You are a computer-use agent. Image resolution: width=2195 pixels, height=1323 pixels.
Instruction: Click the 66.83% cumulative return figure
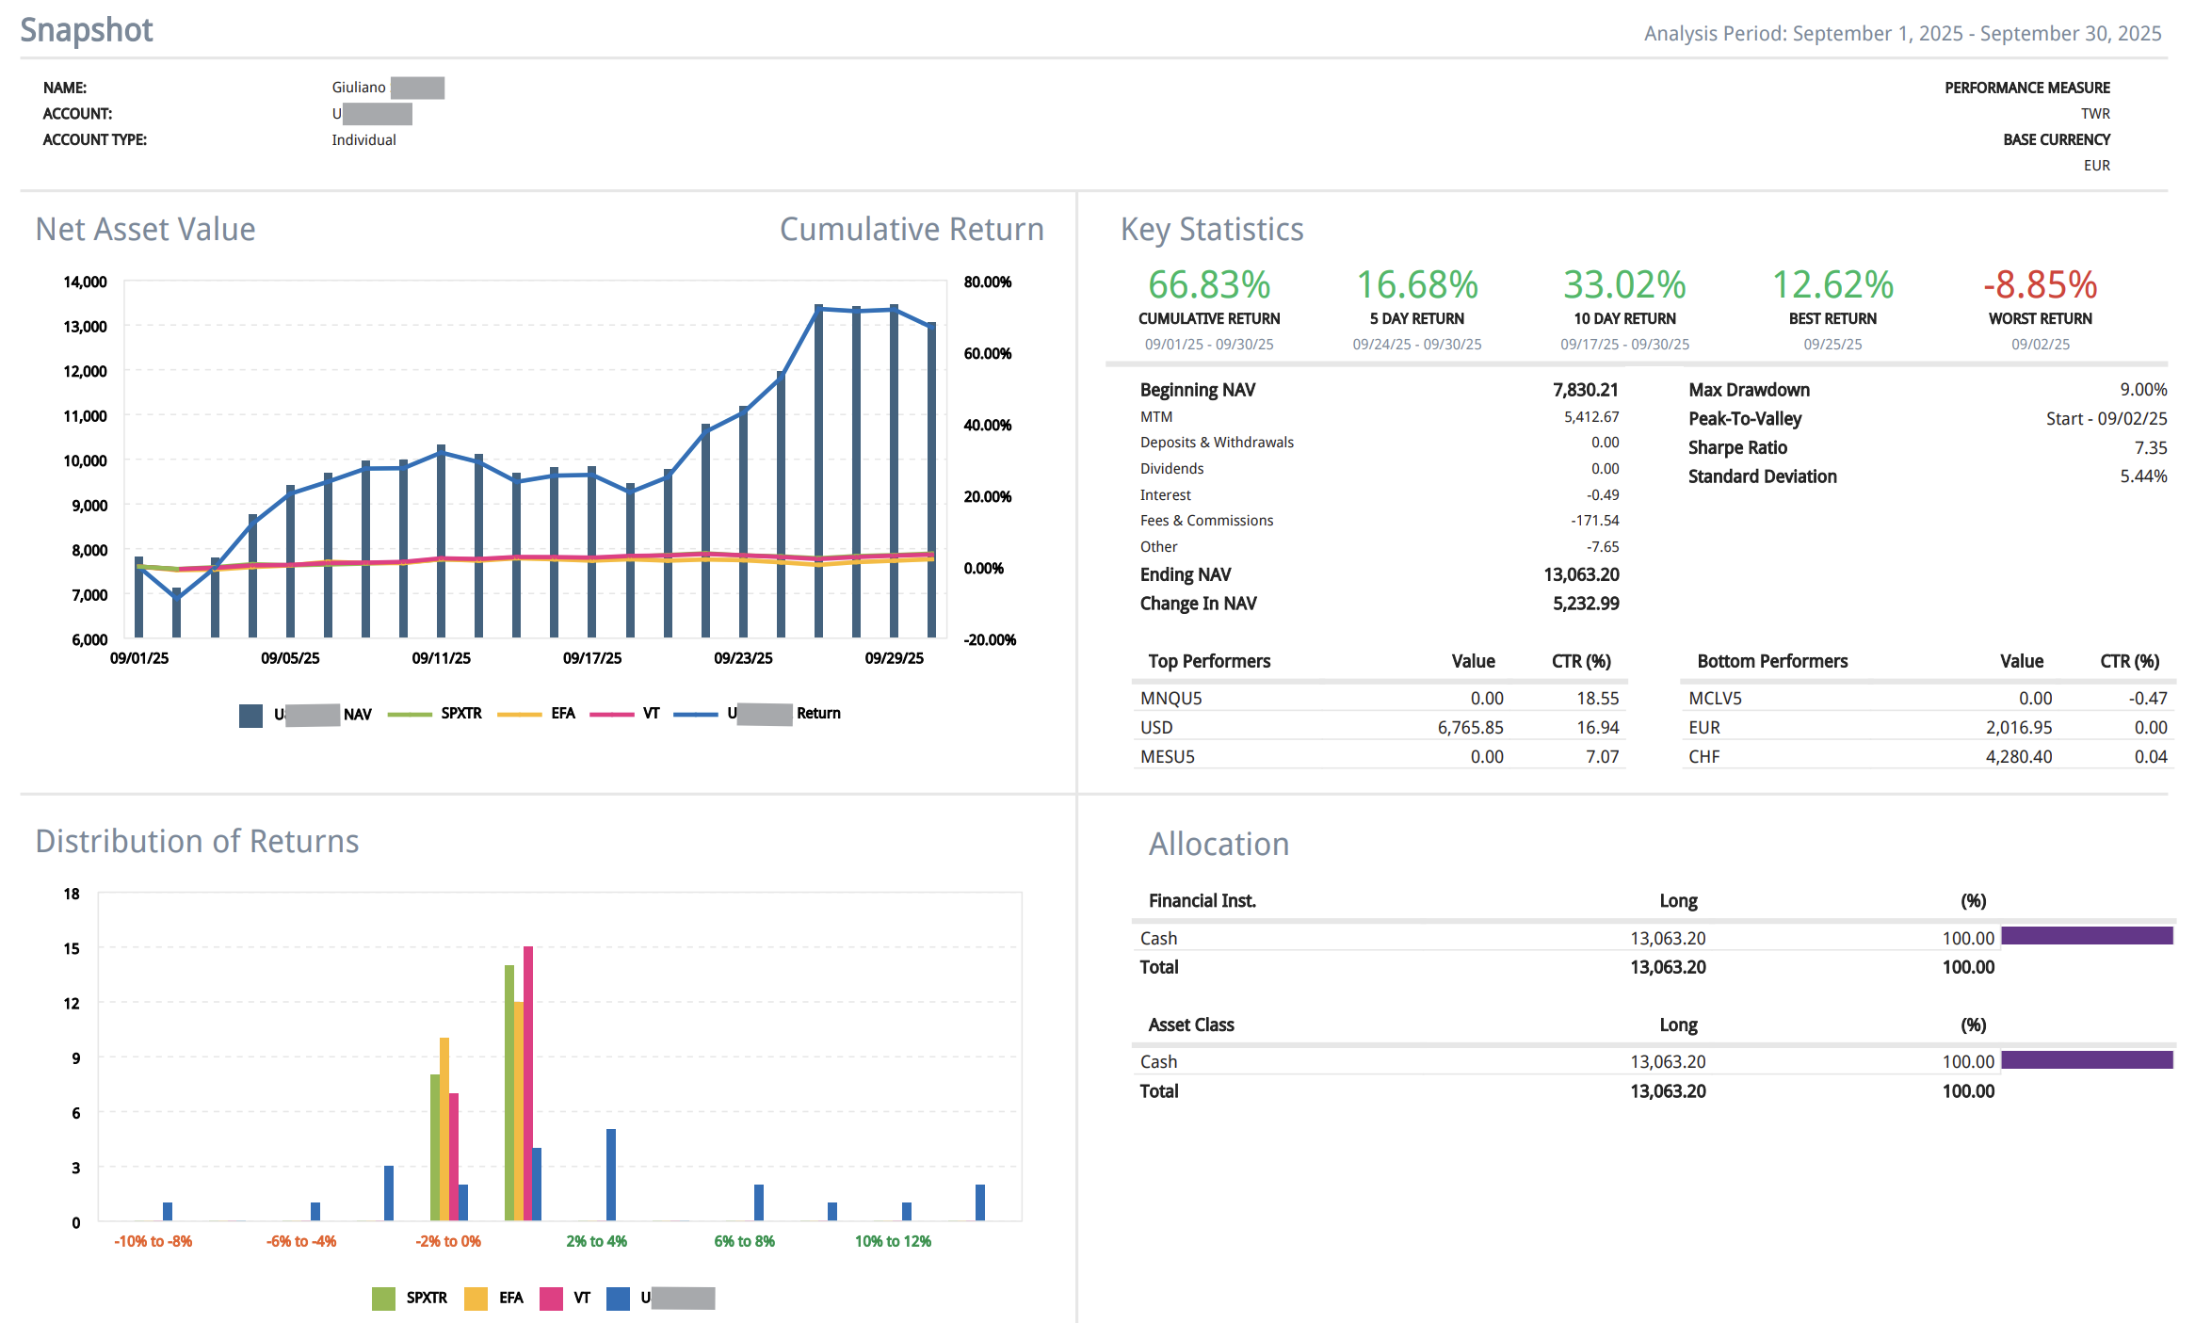click(x=1208, y=285)
